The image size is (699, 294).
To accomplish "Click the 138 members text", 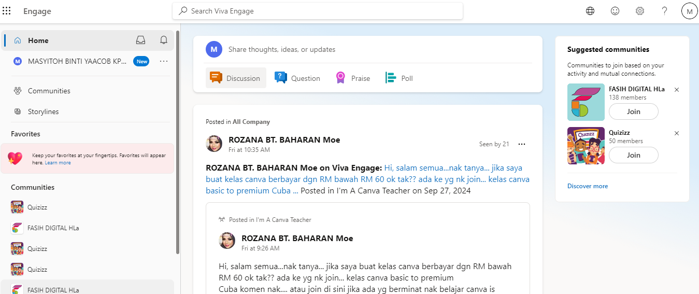I will click(x=627, y=97).
